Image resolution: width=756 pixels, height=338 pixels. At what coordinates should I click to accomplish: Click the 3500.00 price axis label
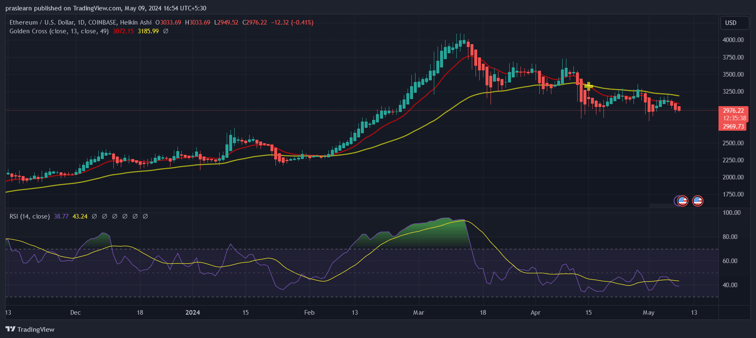[733, 75]
